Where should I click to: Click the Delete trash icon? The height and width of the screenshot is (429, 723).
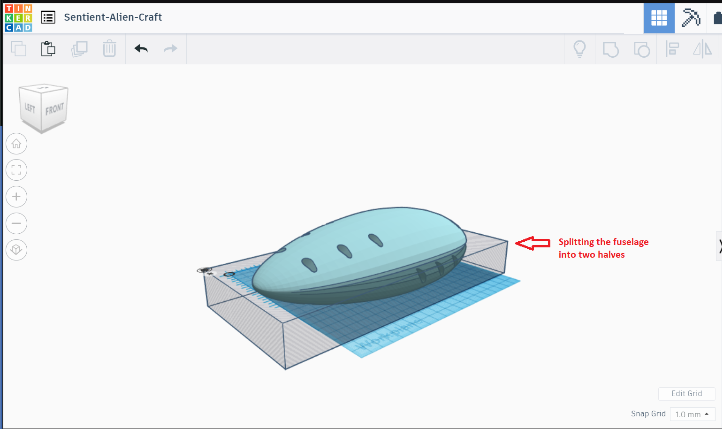[109, 48]
